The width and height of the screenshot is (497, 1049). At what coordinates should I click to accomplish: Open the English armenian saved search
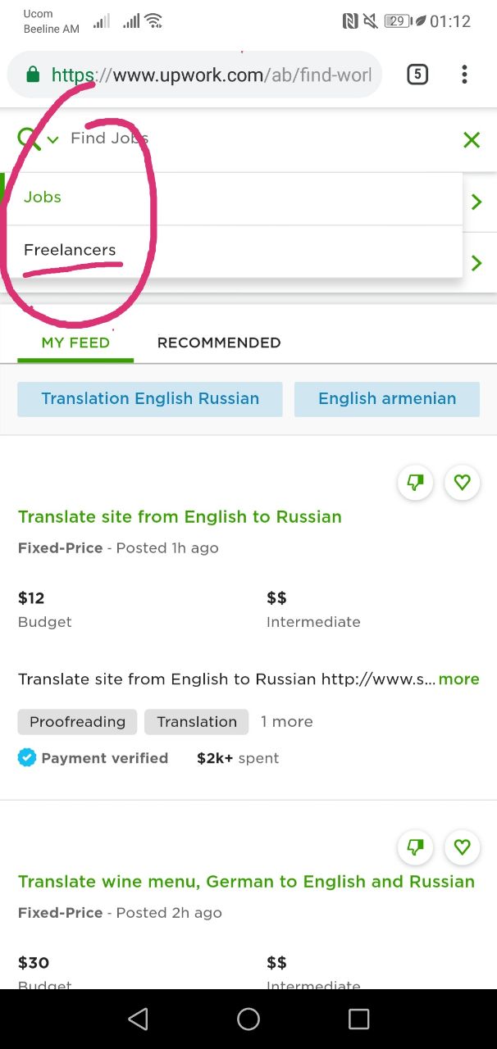tap(387, 399)
